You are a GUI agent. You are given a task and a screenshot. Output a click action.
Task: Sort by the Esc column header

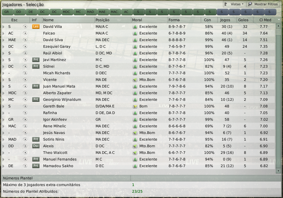pos(16,20)
